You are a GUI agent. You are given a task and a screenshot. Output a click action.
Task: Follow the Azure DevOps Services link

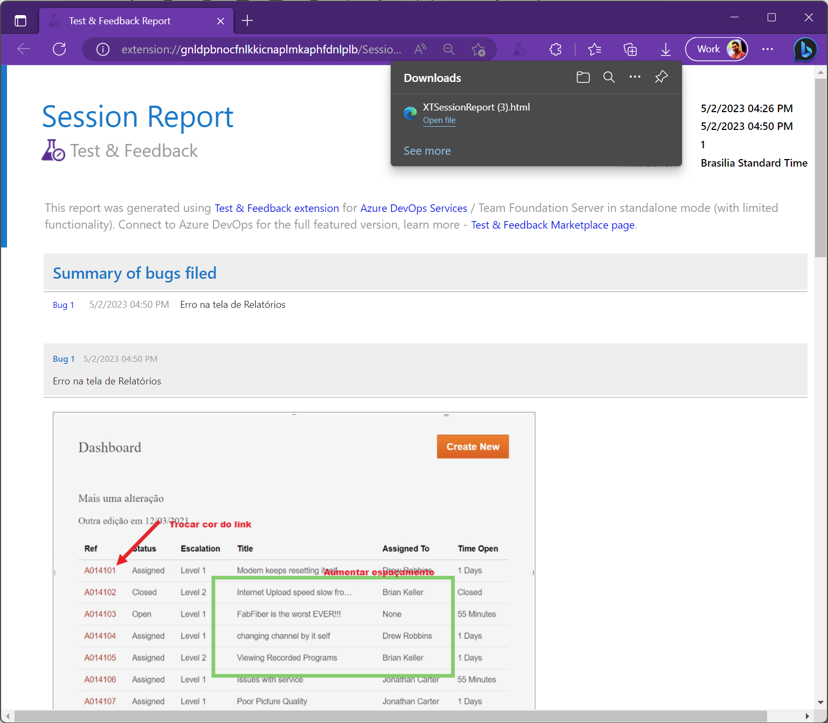point(413,208)
